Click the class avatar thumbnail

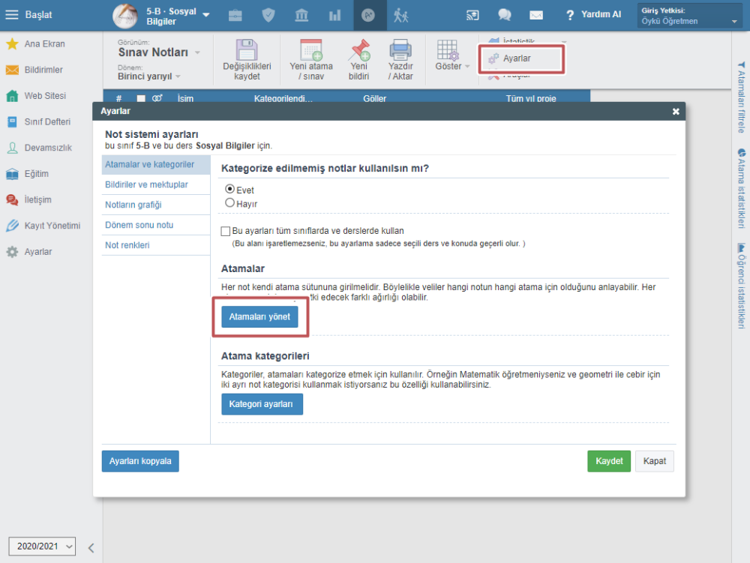coord(124,16)
